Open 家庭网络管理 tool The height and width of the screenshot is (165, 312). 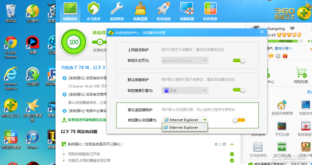pos(282,108)
